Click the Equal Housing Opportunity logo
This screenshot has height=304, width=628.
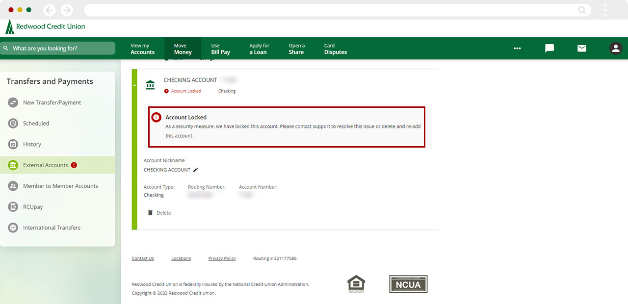[356, 284]
